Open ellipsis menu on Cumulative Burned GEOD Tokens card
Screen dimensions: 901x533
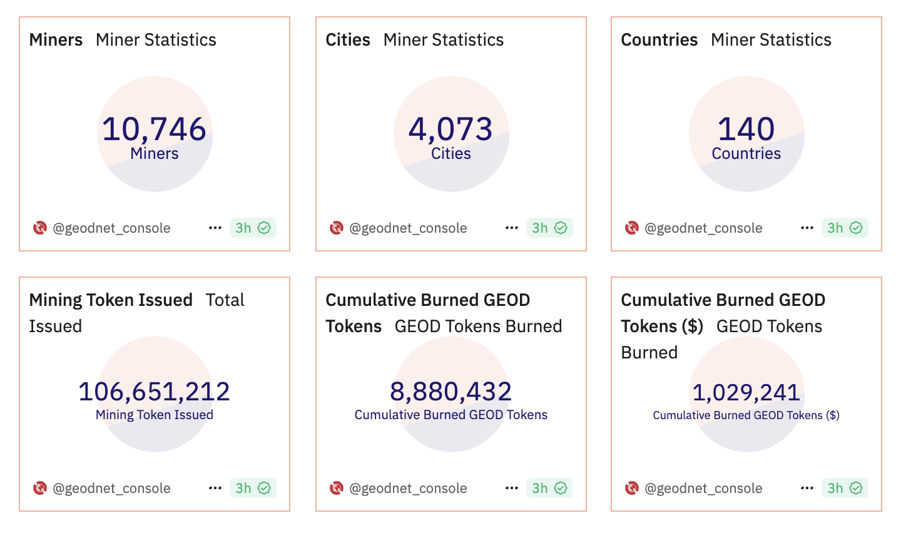(x=512, y=488)
